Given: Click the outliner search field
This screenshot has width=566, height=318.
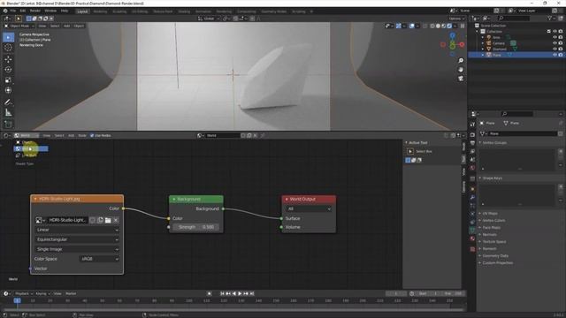Looking at the screenshot, I should point(513,18).
